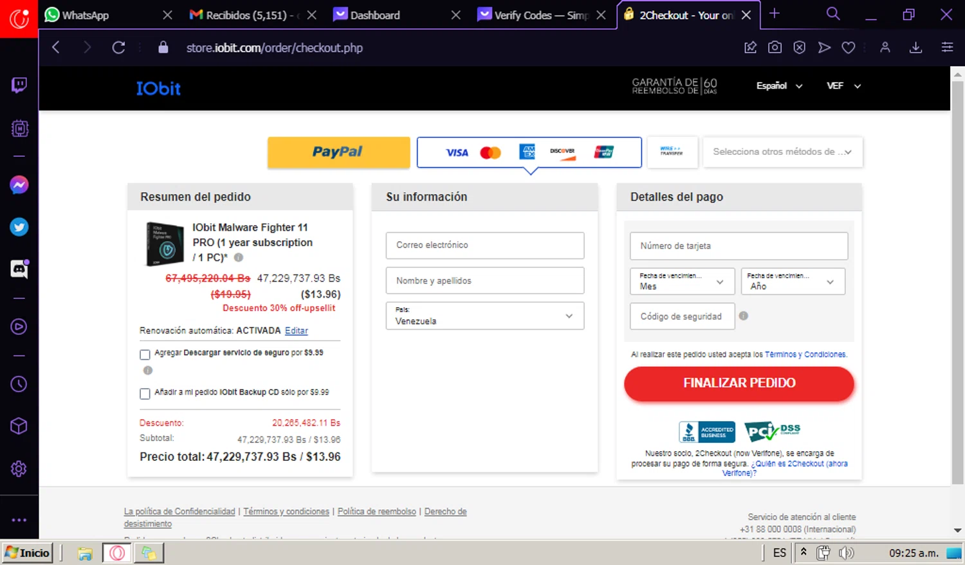The width and height of the screenshot is (965, 565).
Task: Search tabs with magnifier icon
Action: click(x=833, y=13)
